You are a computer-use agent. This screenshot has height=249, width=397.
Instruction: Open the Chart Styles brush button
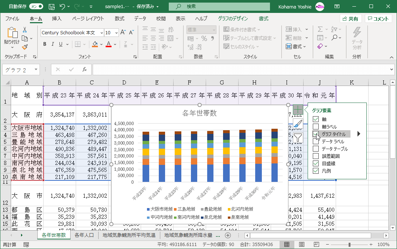[298, 124]
